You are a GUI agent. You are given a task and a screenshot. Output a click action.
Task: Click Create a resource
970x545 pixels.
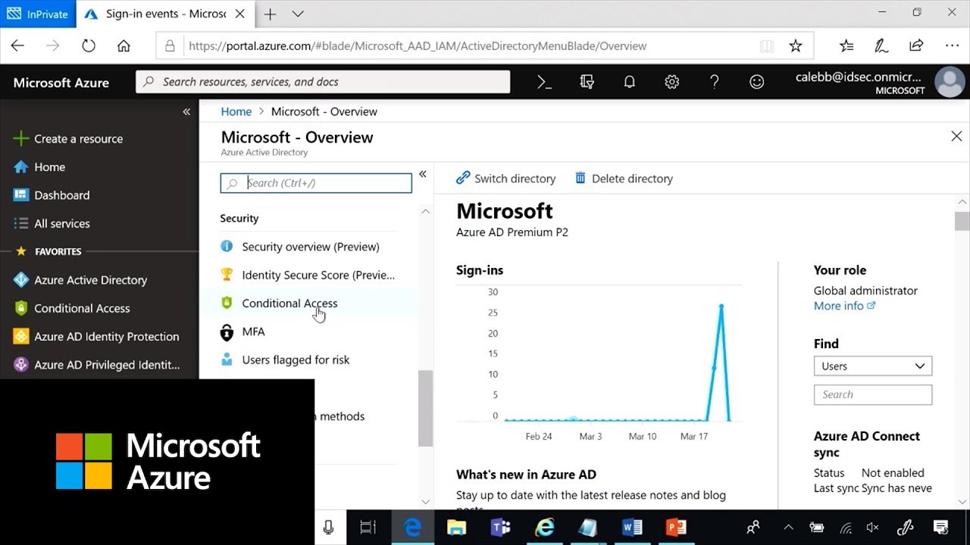[68, 139]
